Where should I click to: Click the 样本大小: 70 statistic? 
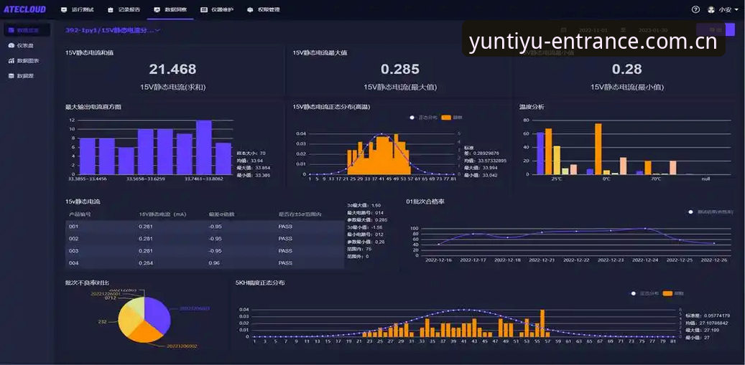coord(251,153)
